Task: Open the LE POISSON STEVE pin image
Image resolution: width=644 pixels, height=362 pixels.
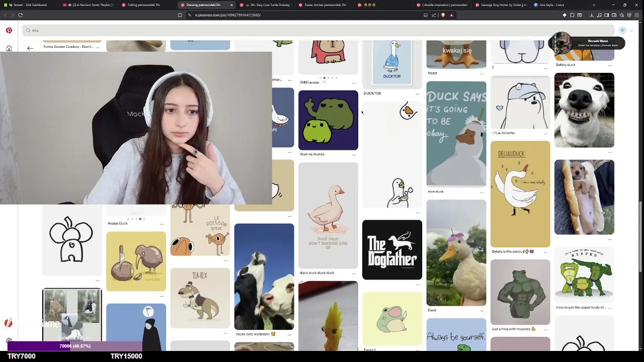Action: (200, 230)
